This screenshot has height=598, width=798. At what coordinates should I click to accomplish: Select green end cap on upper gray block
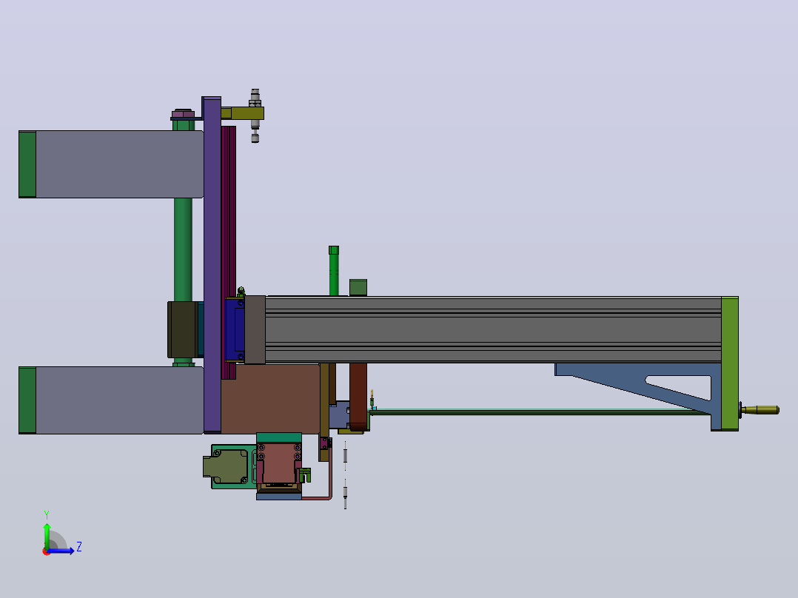27,164
